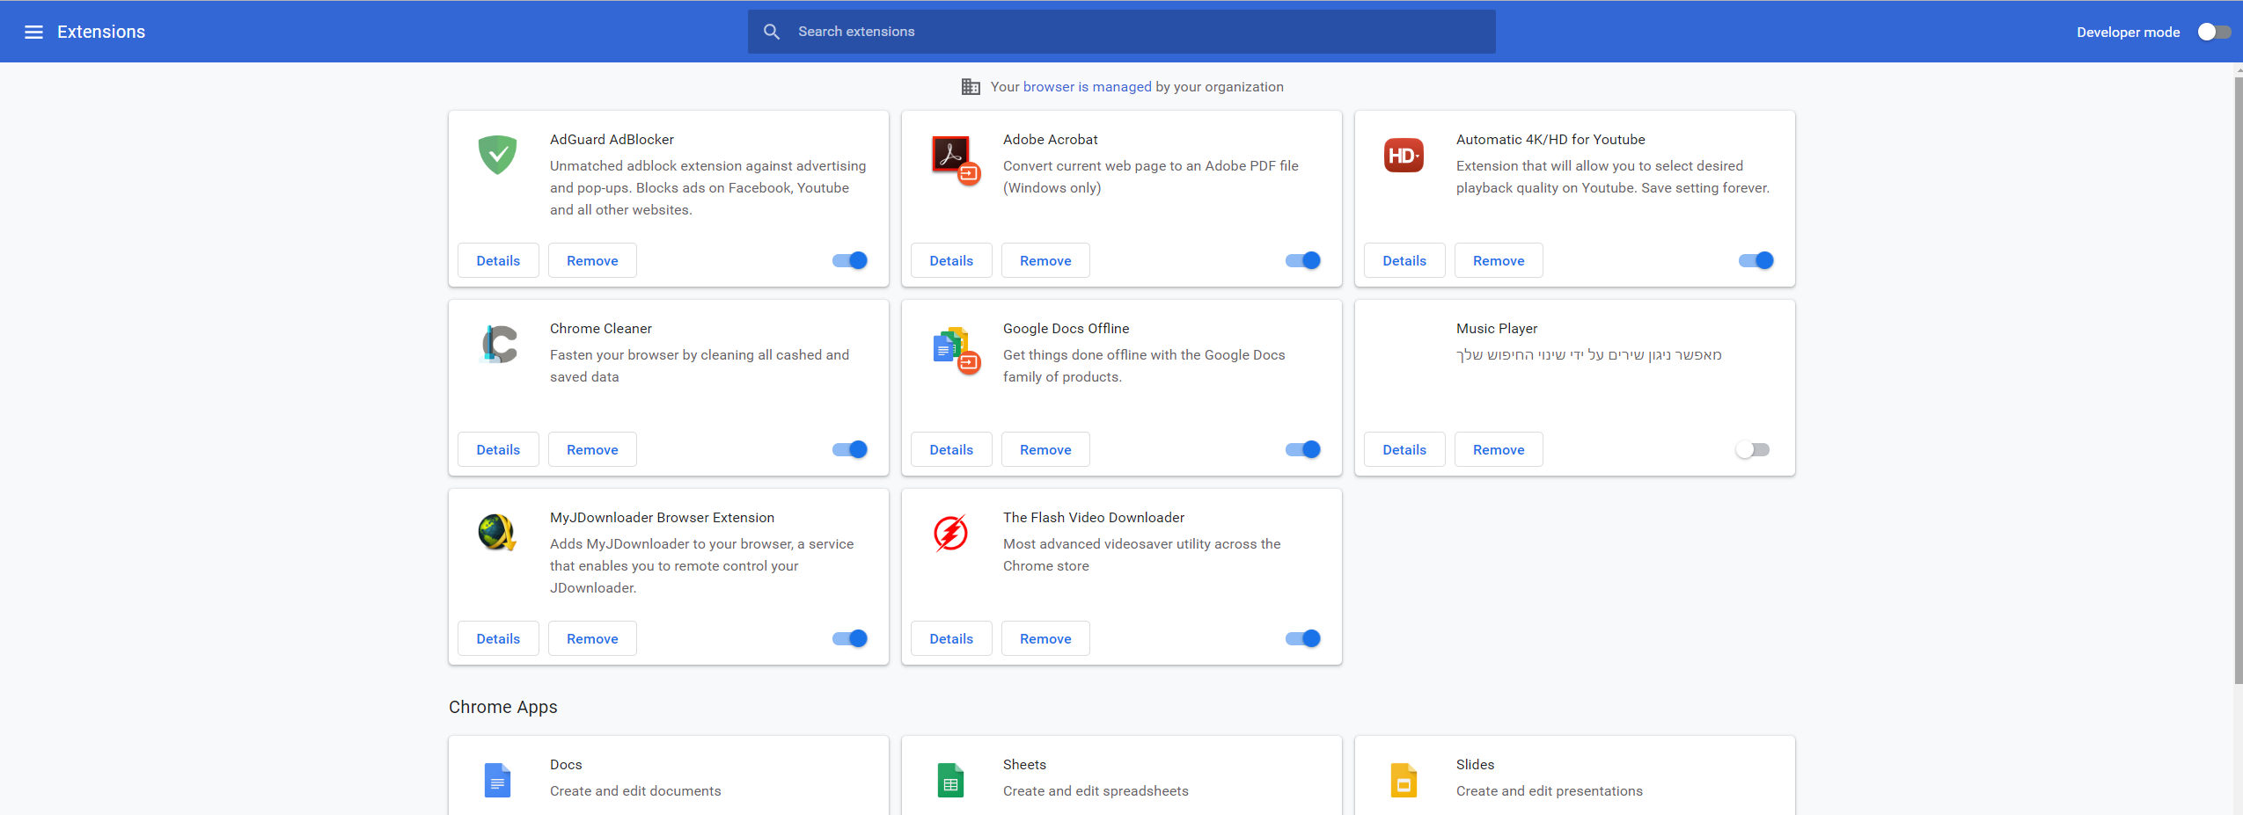Click the Adobe Acrobat extension icon
The image size is (2243, 815).
tap(956, 160)
